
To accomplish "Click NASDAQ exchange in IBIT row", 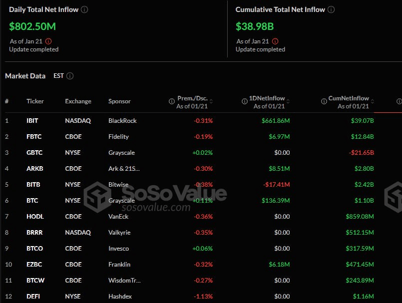I will tap(78, 121).
